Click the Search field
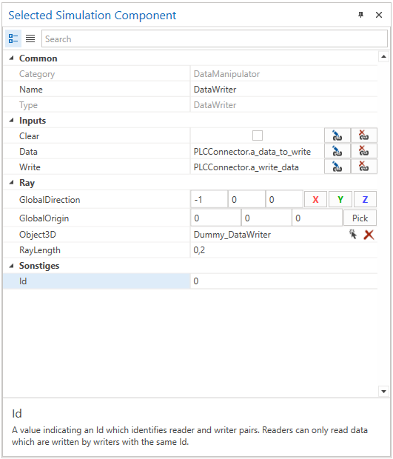The width and height of the screenshot is (393, 459). (x=215, y=38)
